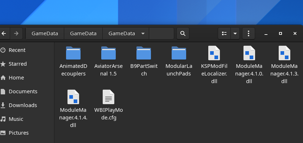This screenshot has width=303, height=143.
Task: Click the Pictures image icon
Action: 3,133
